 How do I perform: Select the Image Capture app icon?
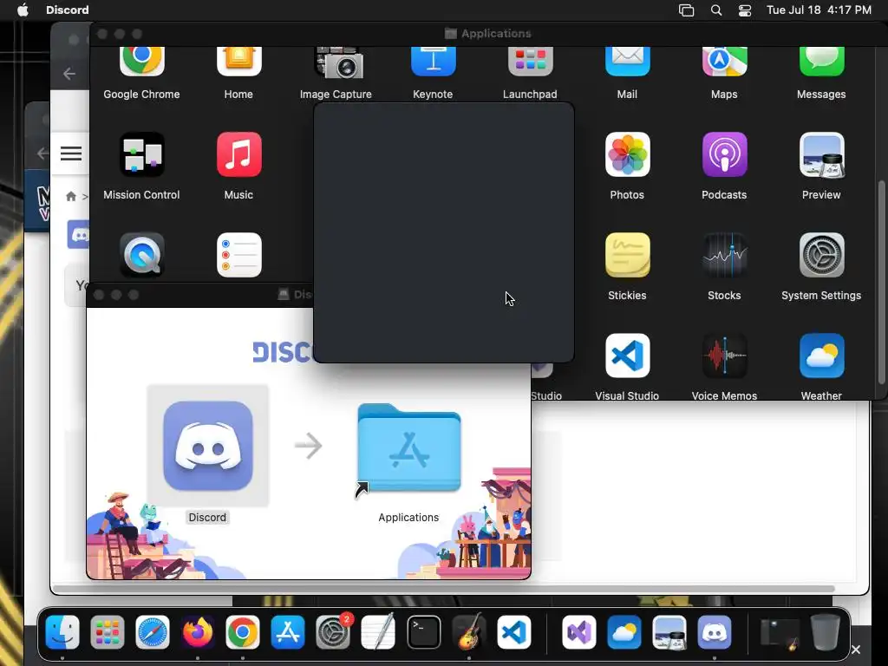click(339, 62)
